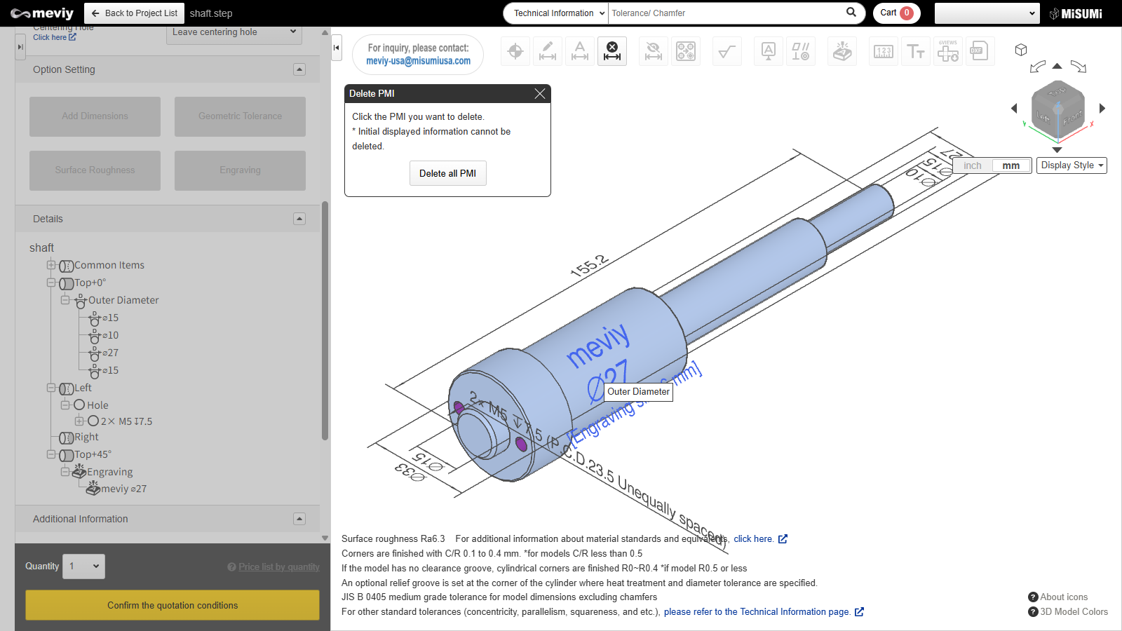Select the engraving stamp toolbar icon
The image size is (1122, 631).
[x=842, y=51]
